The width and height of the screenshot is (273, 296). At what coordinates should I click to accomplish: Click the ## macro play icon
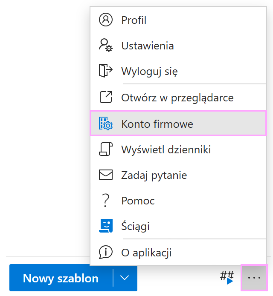pyautogui.click(x=227, y=278)
